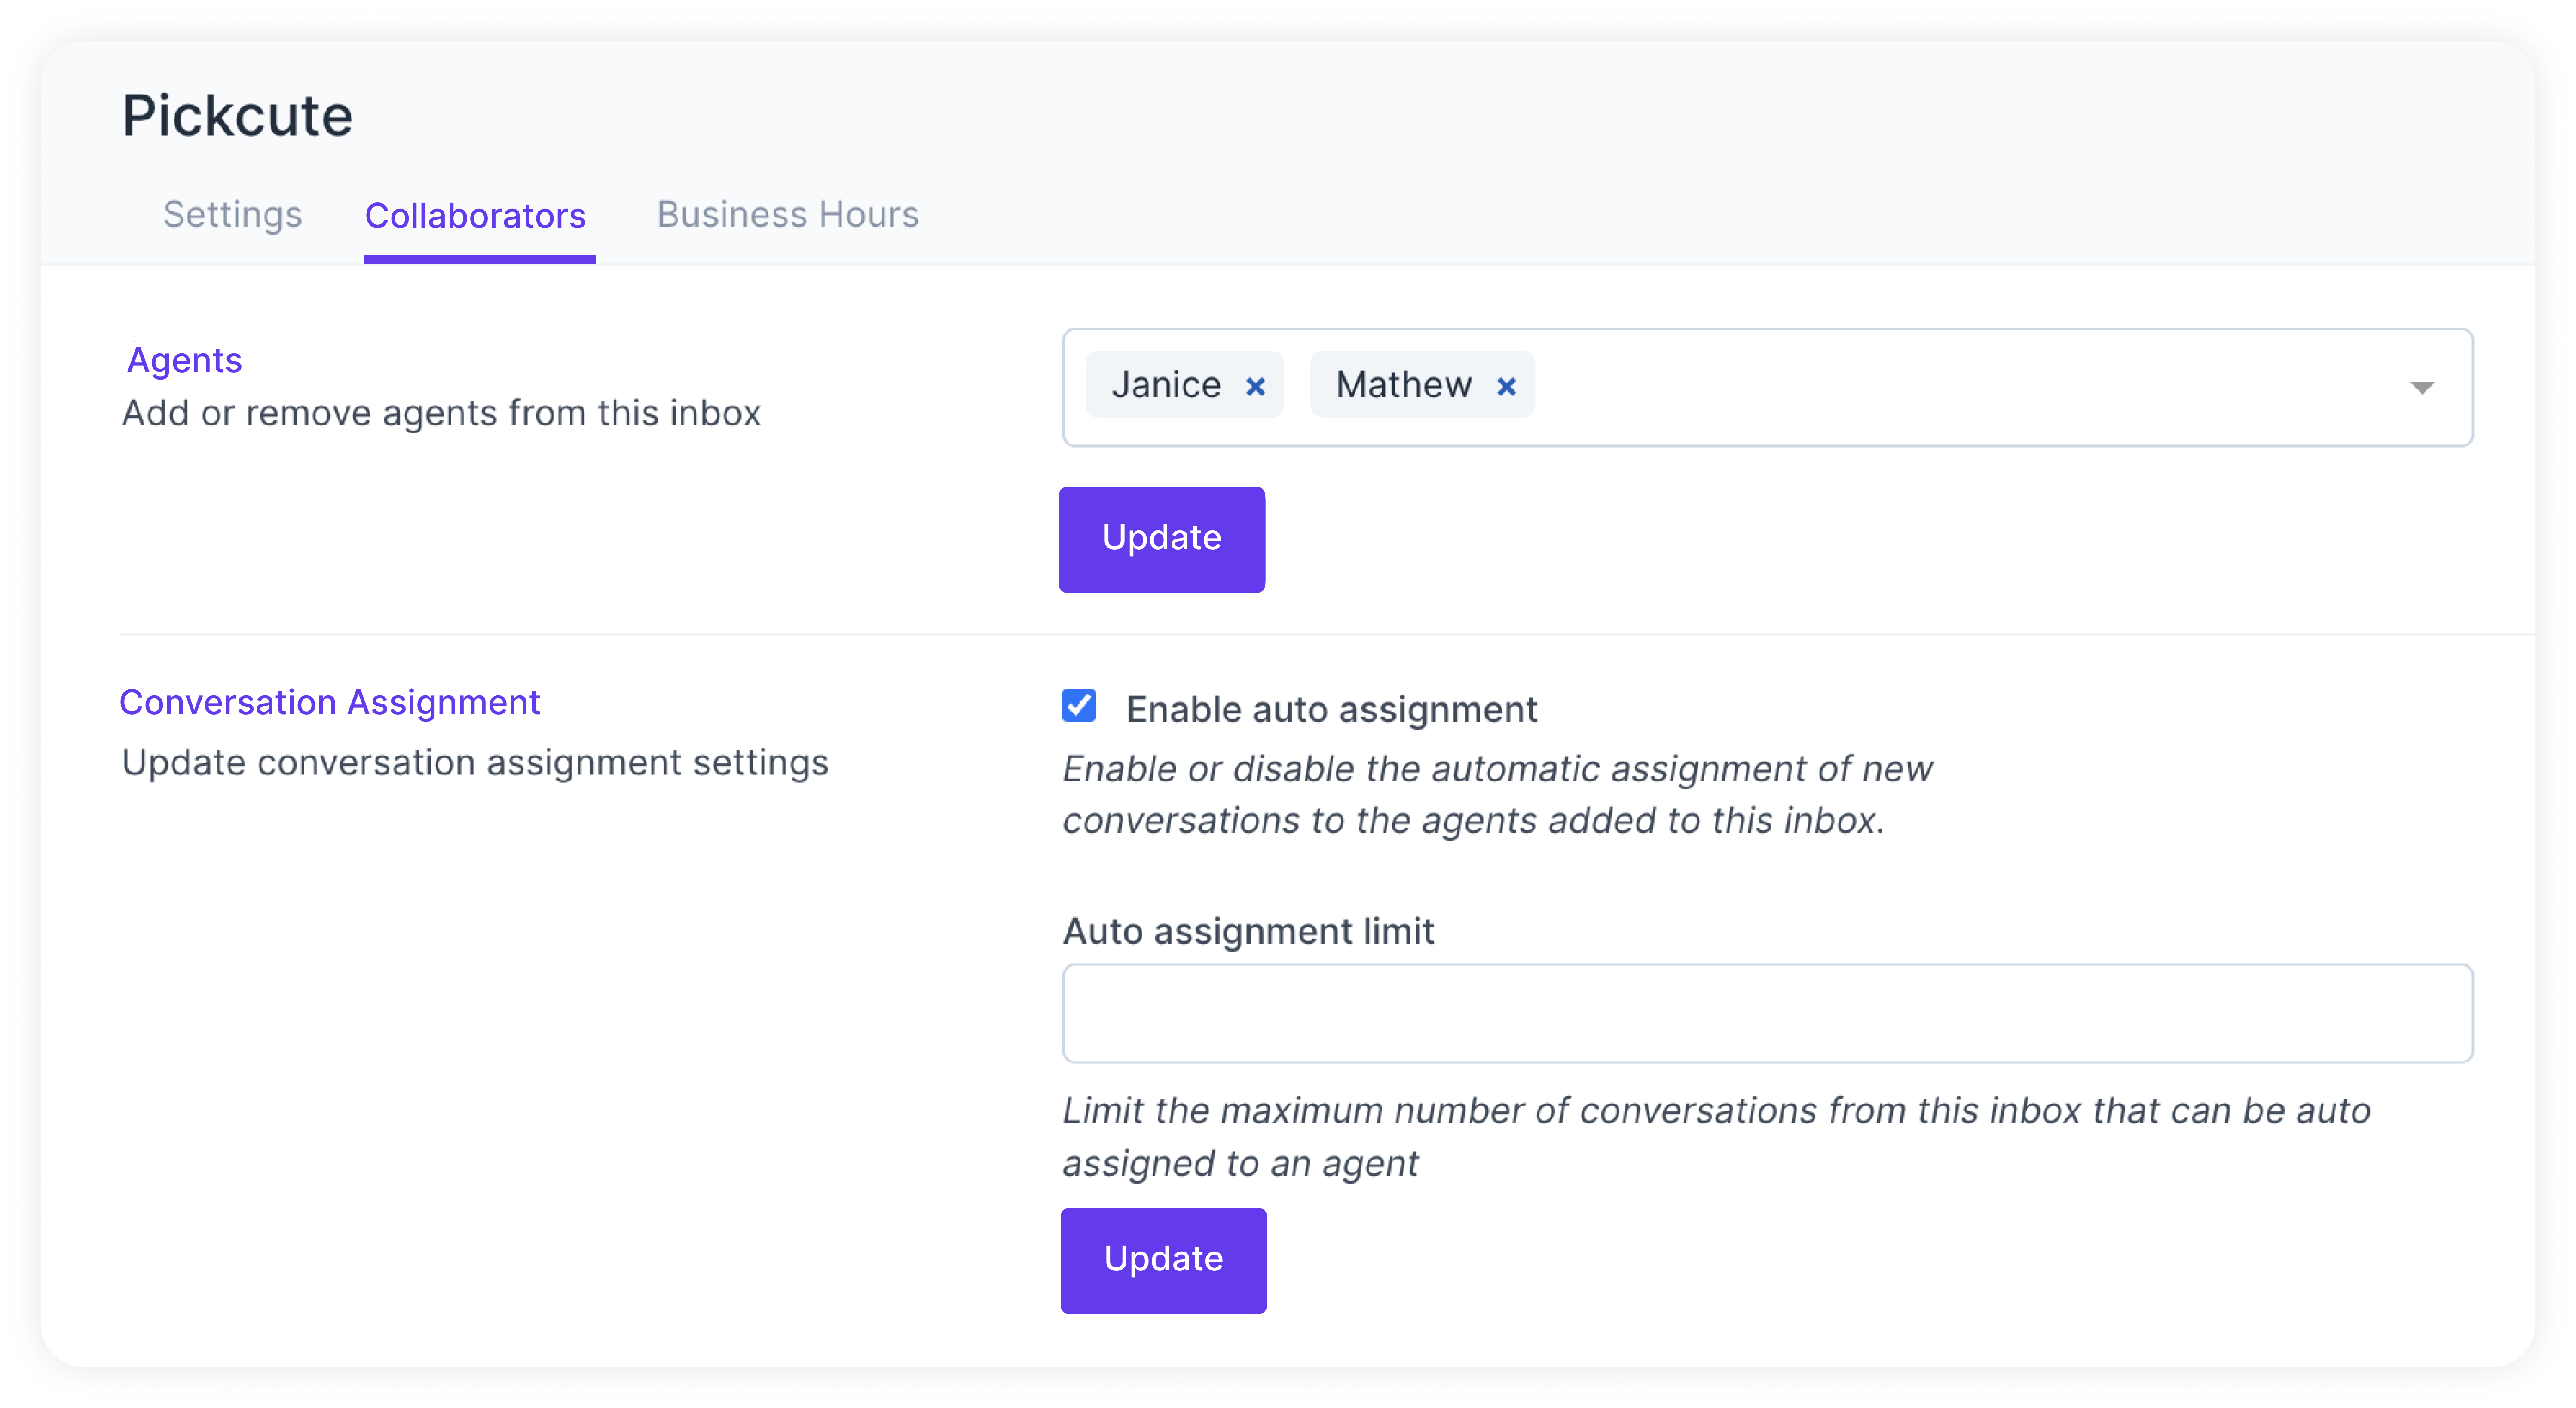Click 'Add or remove agents from this inbox' text
2576x1408 pixels.
click(441, 414)
